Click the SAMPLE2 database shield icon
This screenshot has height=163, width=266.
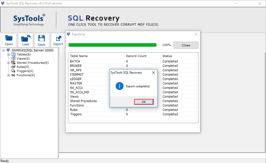pos(8,50)
